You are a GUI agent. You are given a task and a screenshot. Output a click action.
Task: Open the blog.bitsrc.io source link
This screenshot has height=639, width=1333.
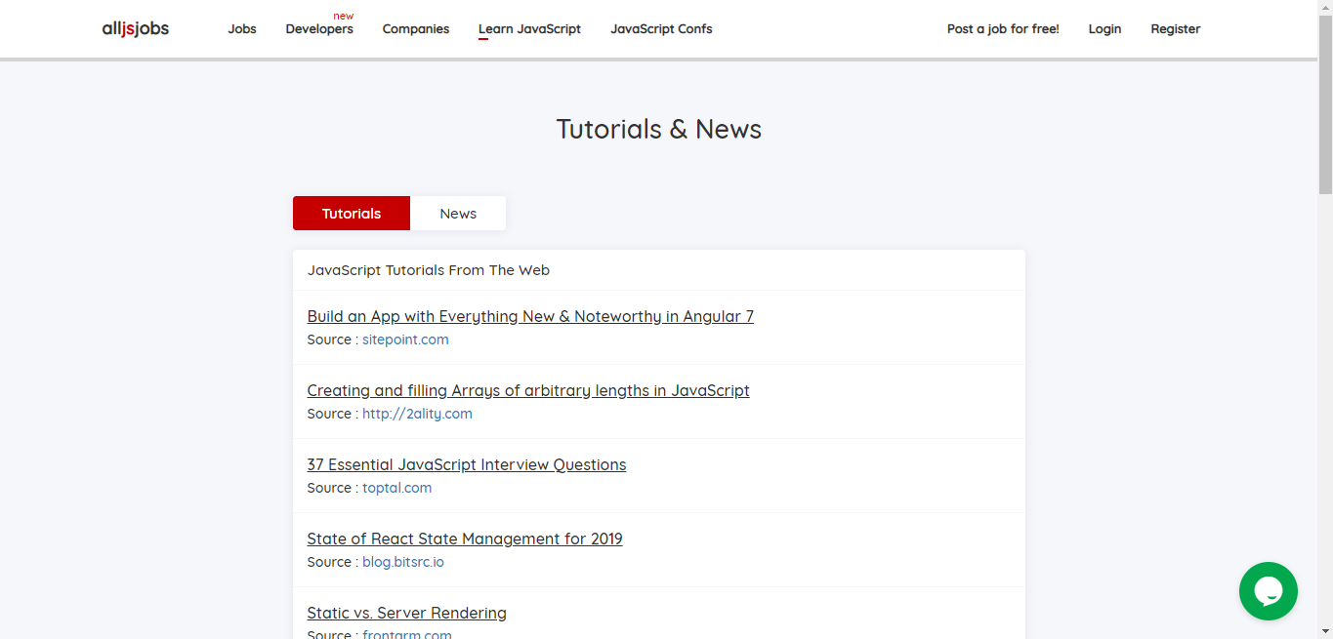pyautogui.click(x=402, y=561)
